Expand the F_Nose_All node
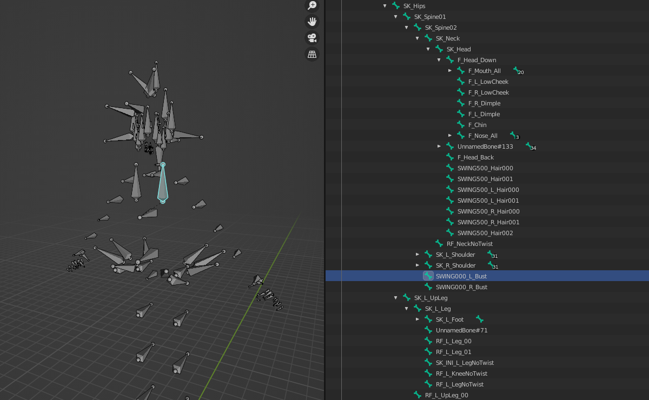This screenshot has height=400, width=649. 450,136
